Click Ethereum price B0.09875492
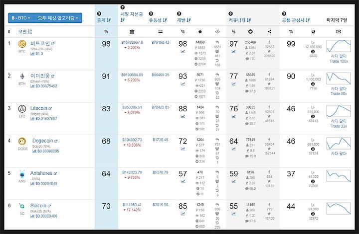Screen dimensions: 359x234 tap(44, 86)
